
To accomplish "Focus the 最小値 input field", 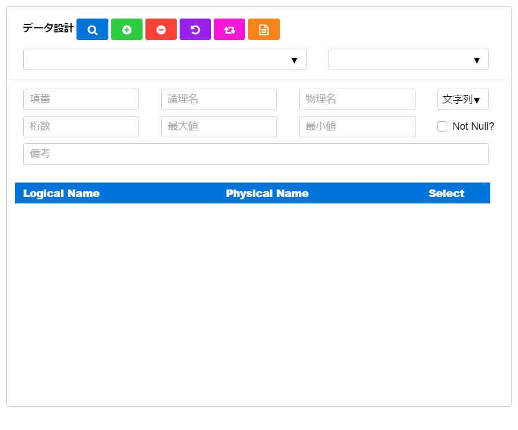I will point(357,126).
